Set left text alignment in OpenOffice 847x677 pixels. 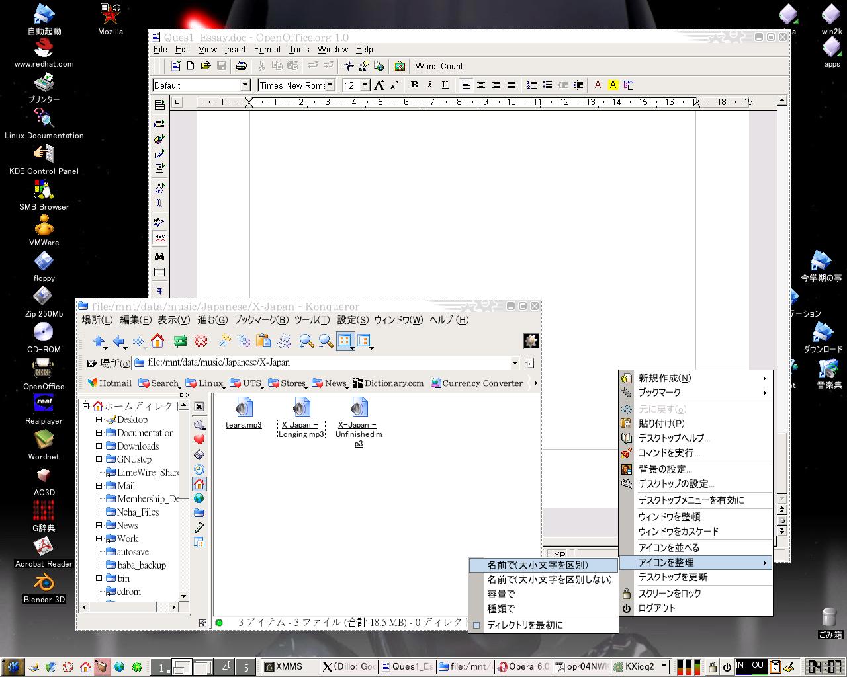pos(467,85)
